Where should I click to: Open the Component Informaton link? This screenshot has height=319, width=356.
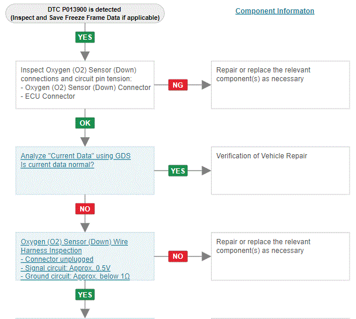pos(275,11)
